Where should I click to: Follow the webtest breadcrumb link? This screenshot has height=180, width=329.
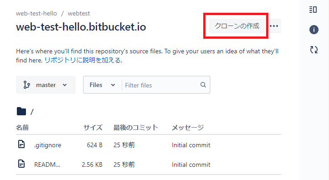point(79,13)
